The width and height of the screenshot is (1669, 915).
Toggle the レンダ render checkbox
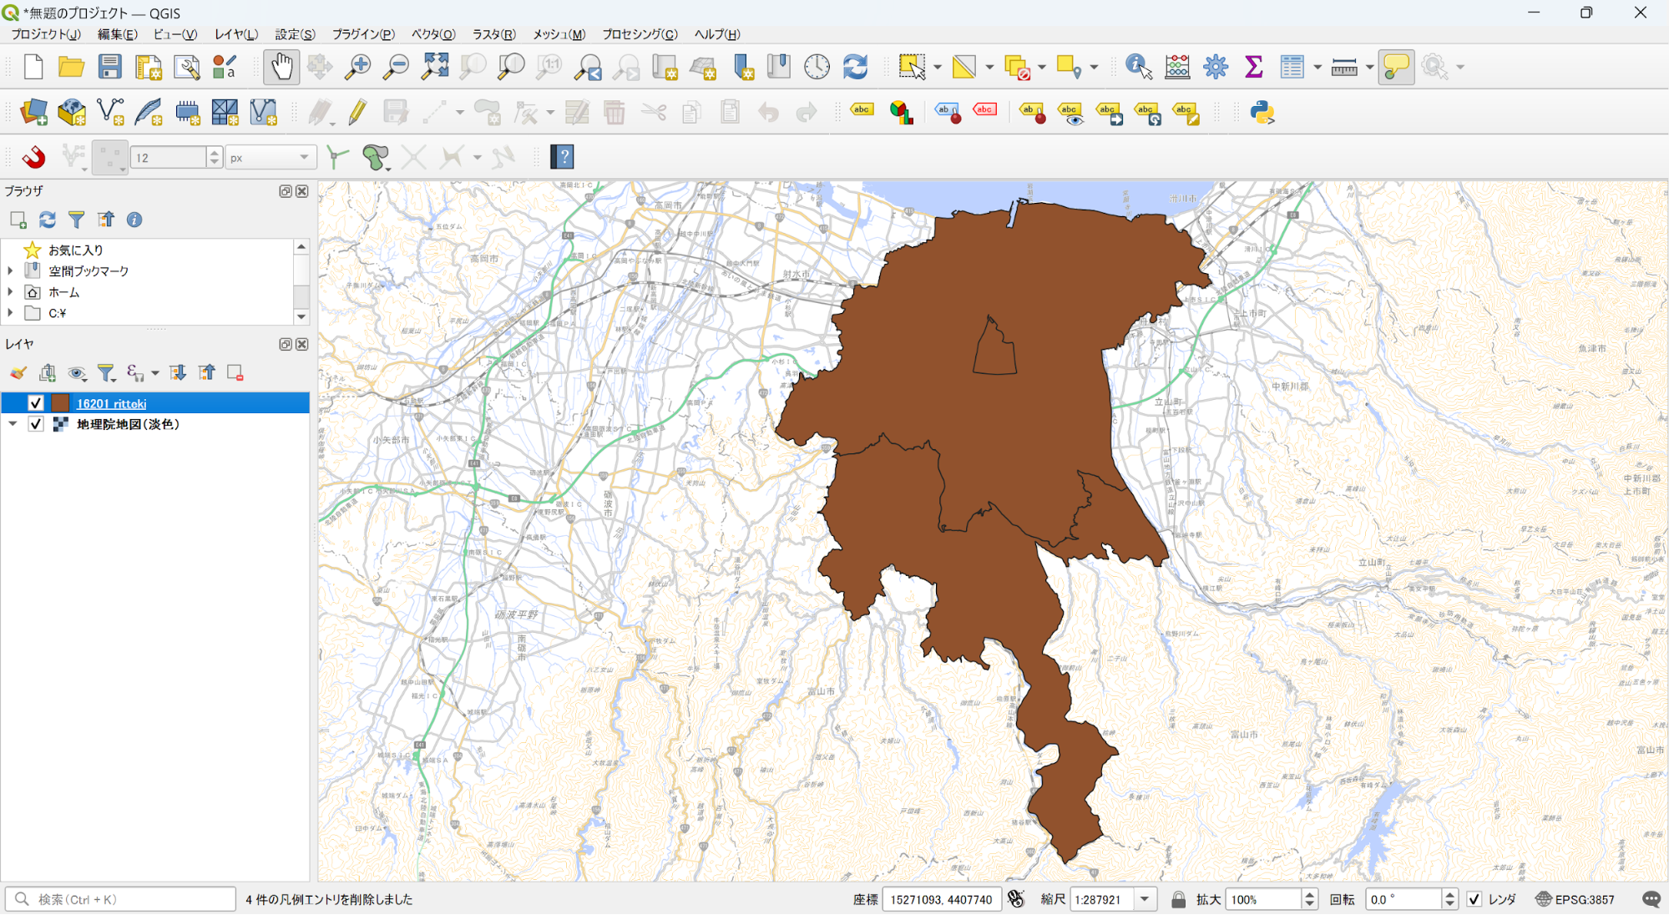(1474, 899)
